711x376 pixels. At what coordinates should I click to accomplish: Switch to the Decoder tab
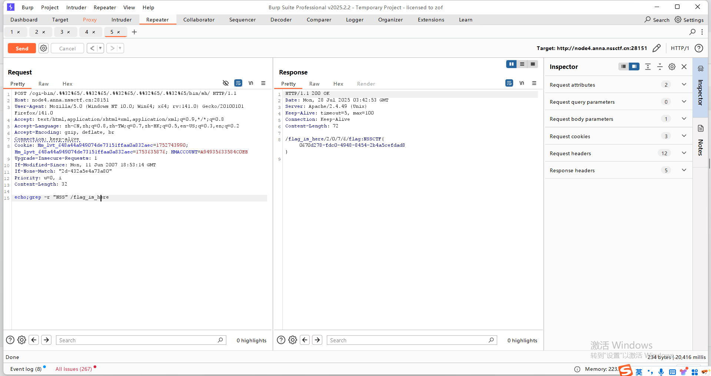[x=281, y=20]
